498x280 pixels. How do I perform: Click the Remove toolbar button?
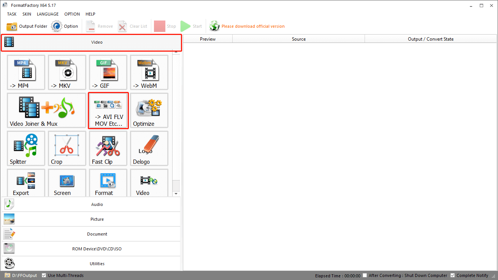[x=99, y=26]
